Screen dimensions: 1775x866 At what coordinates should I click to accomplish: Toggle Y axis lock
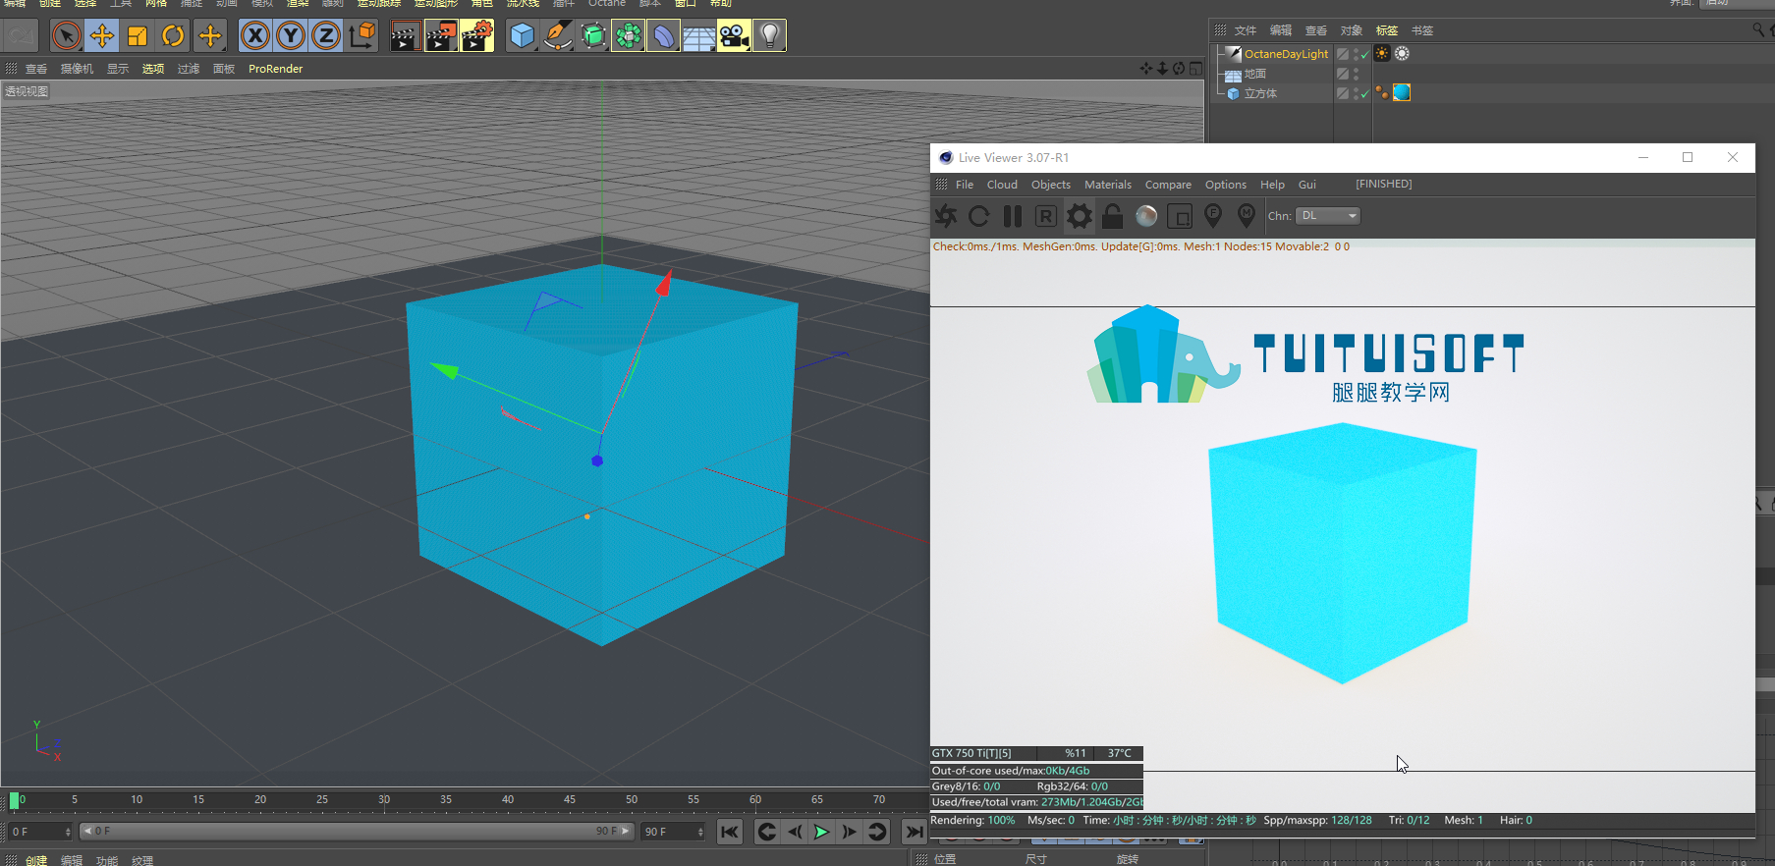[291, 36]
